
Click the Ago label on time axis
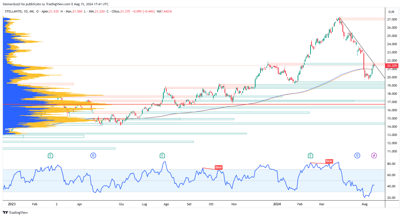[166, 204]
